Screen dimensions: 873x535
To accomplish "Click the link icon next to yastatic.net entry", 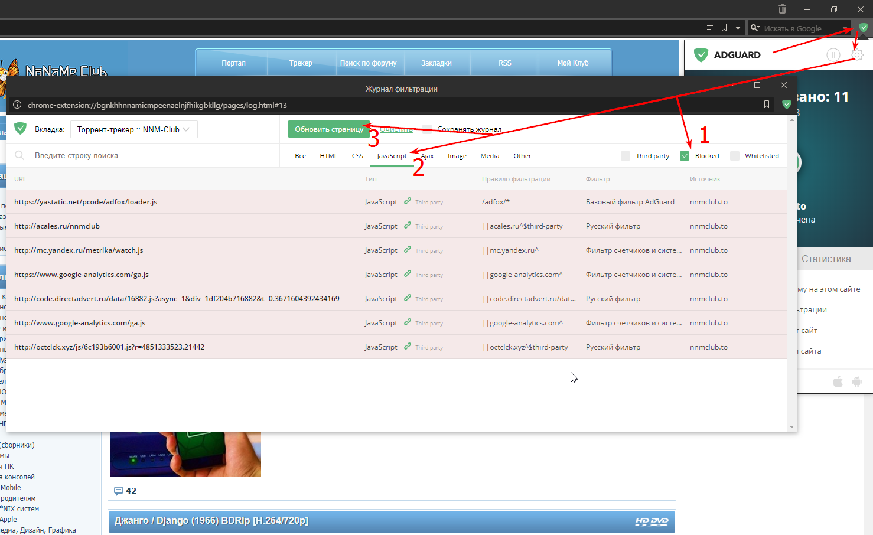I will (x=407, y=201).
